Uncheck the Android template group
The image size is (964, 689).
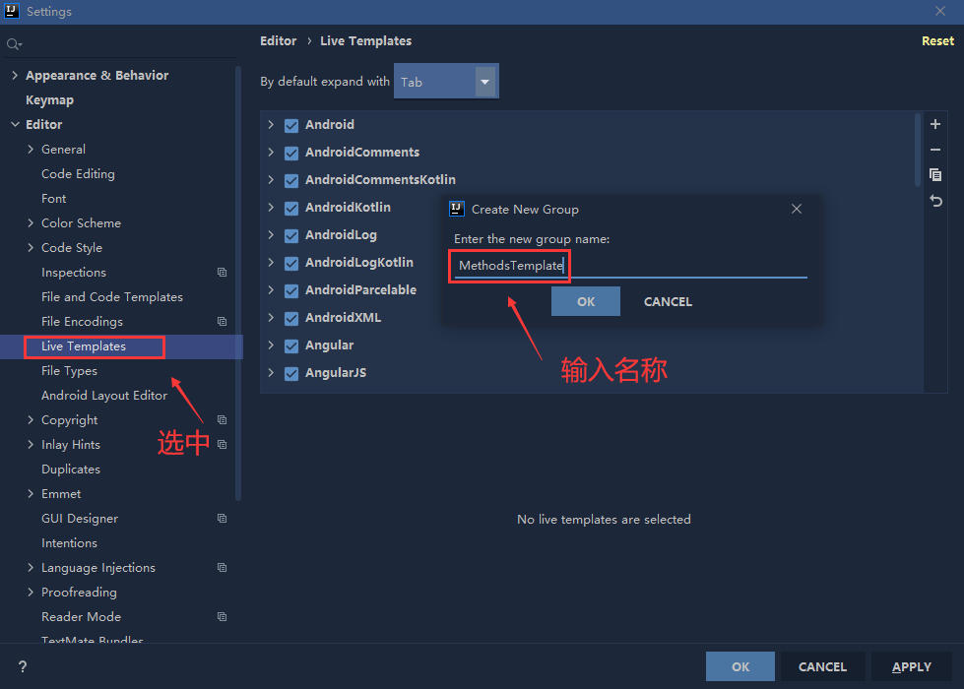[x=291, y=125]
